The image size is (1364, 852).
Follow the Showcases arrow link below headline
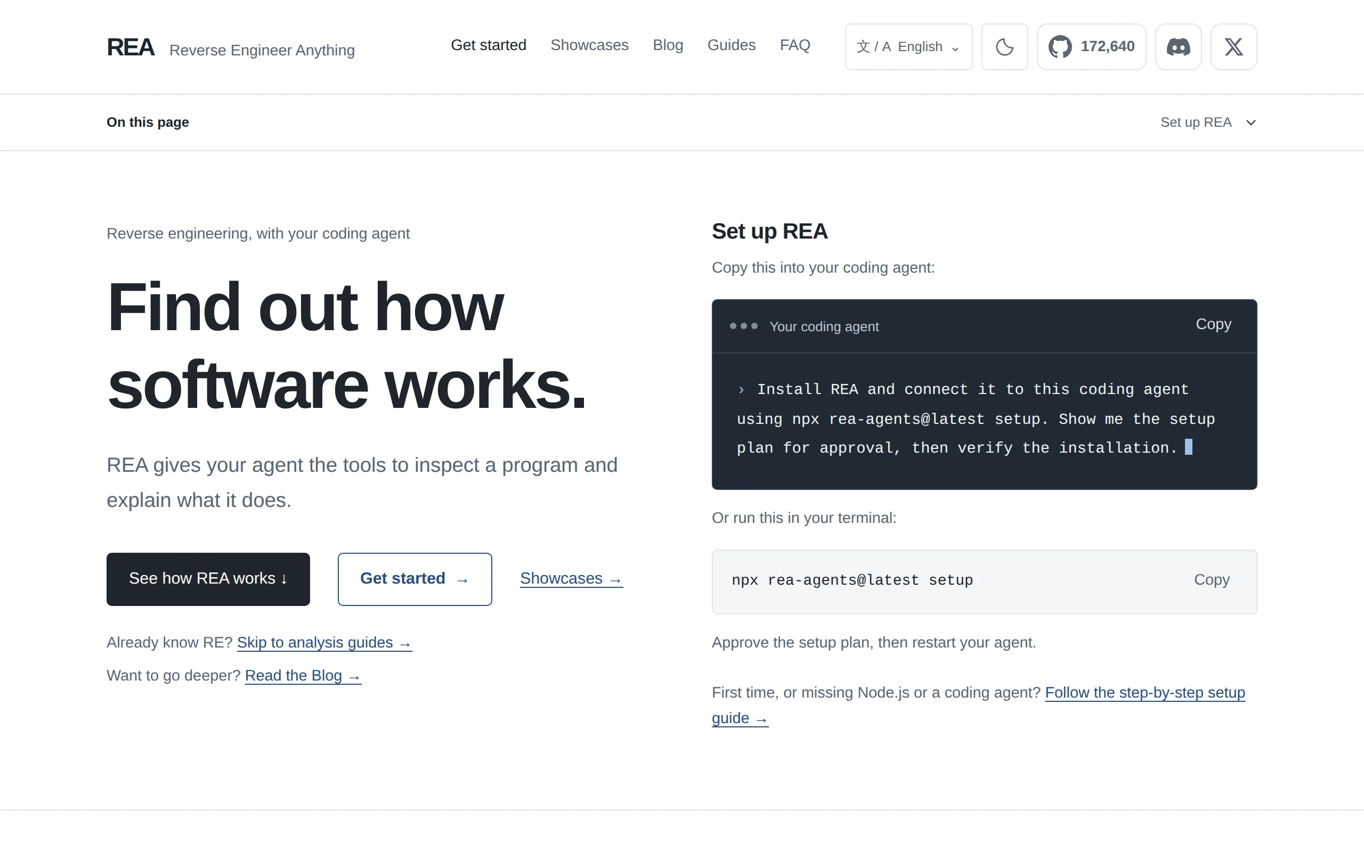pyautogui.click(x=571, y=579)
